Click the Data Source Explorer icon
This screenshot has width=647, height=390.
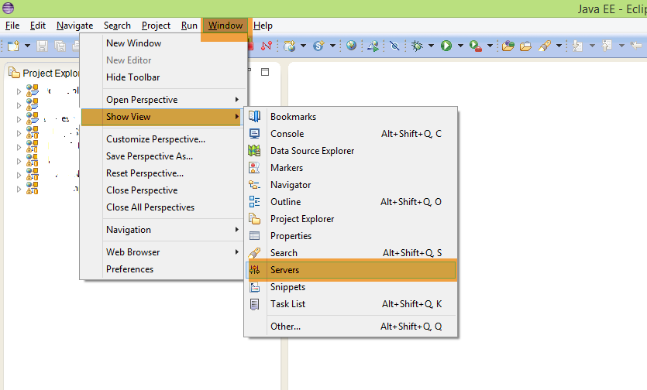pyautogui.click(x=254, y=150)
